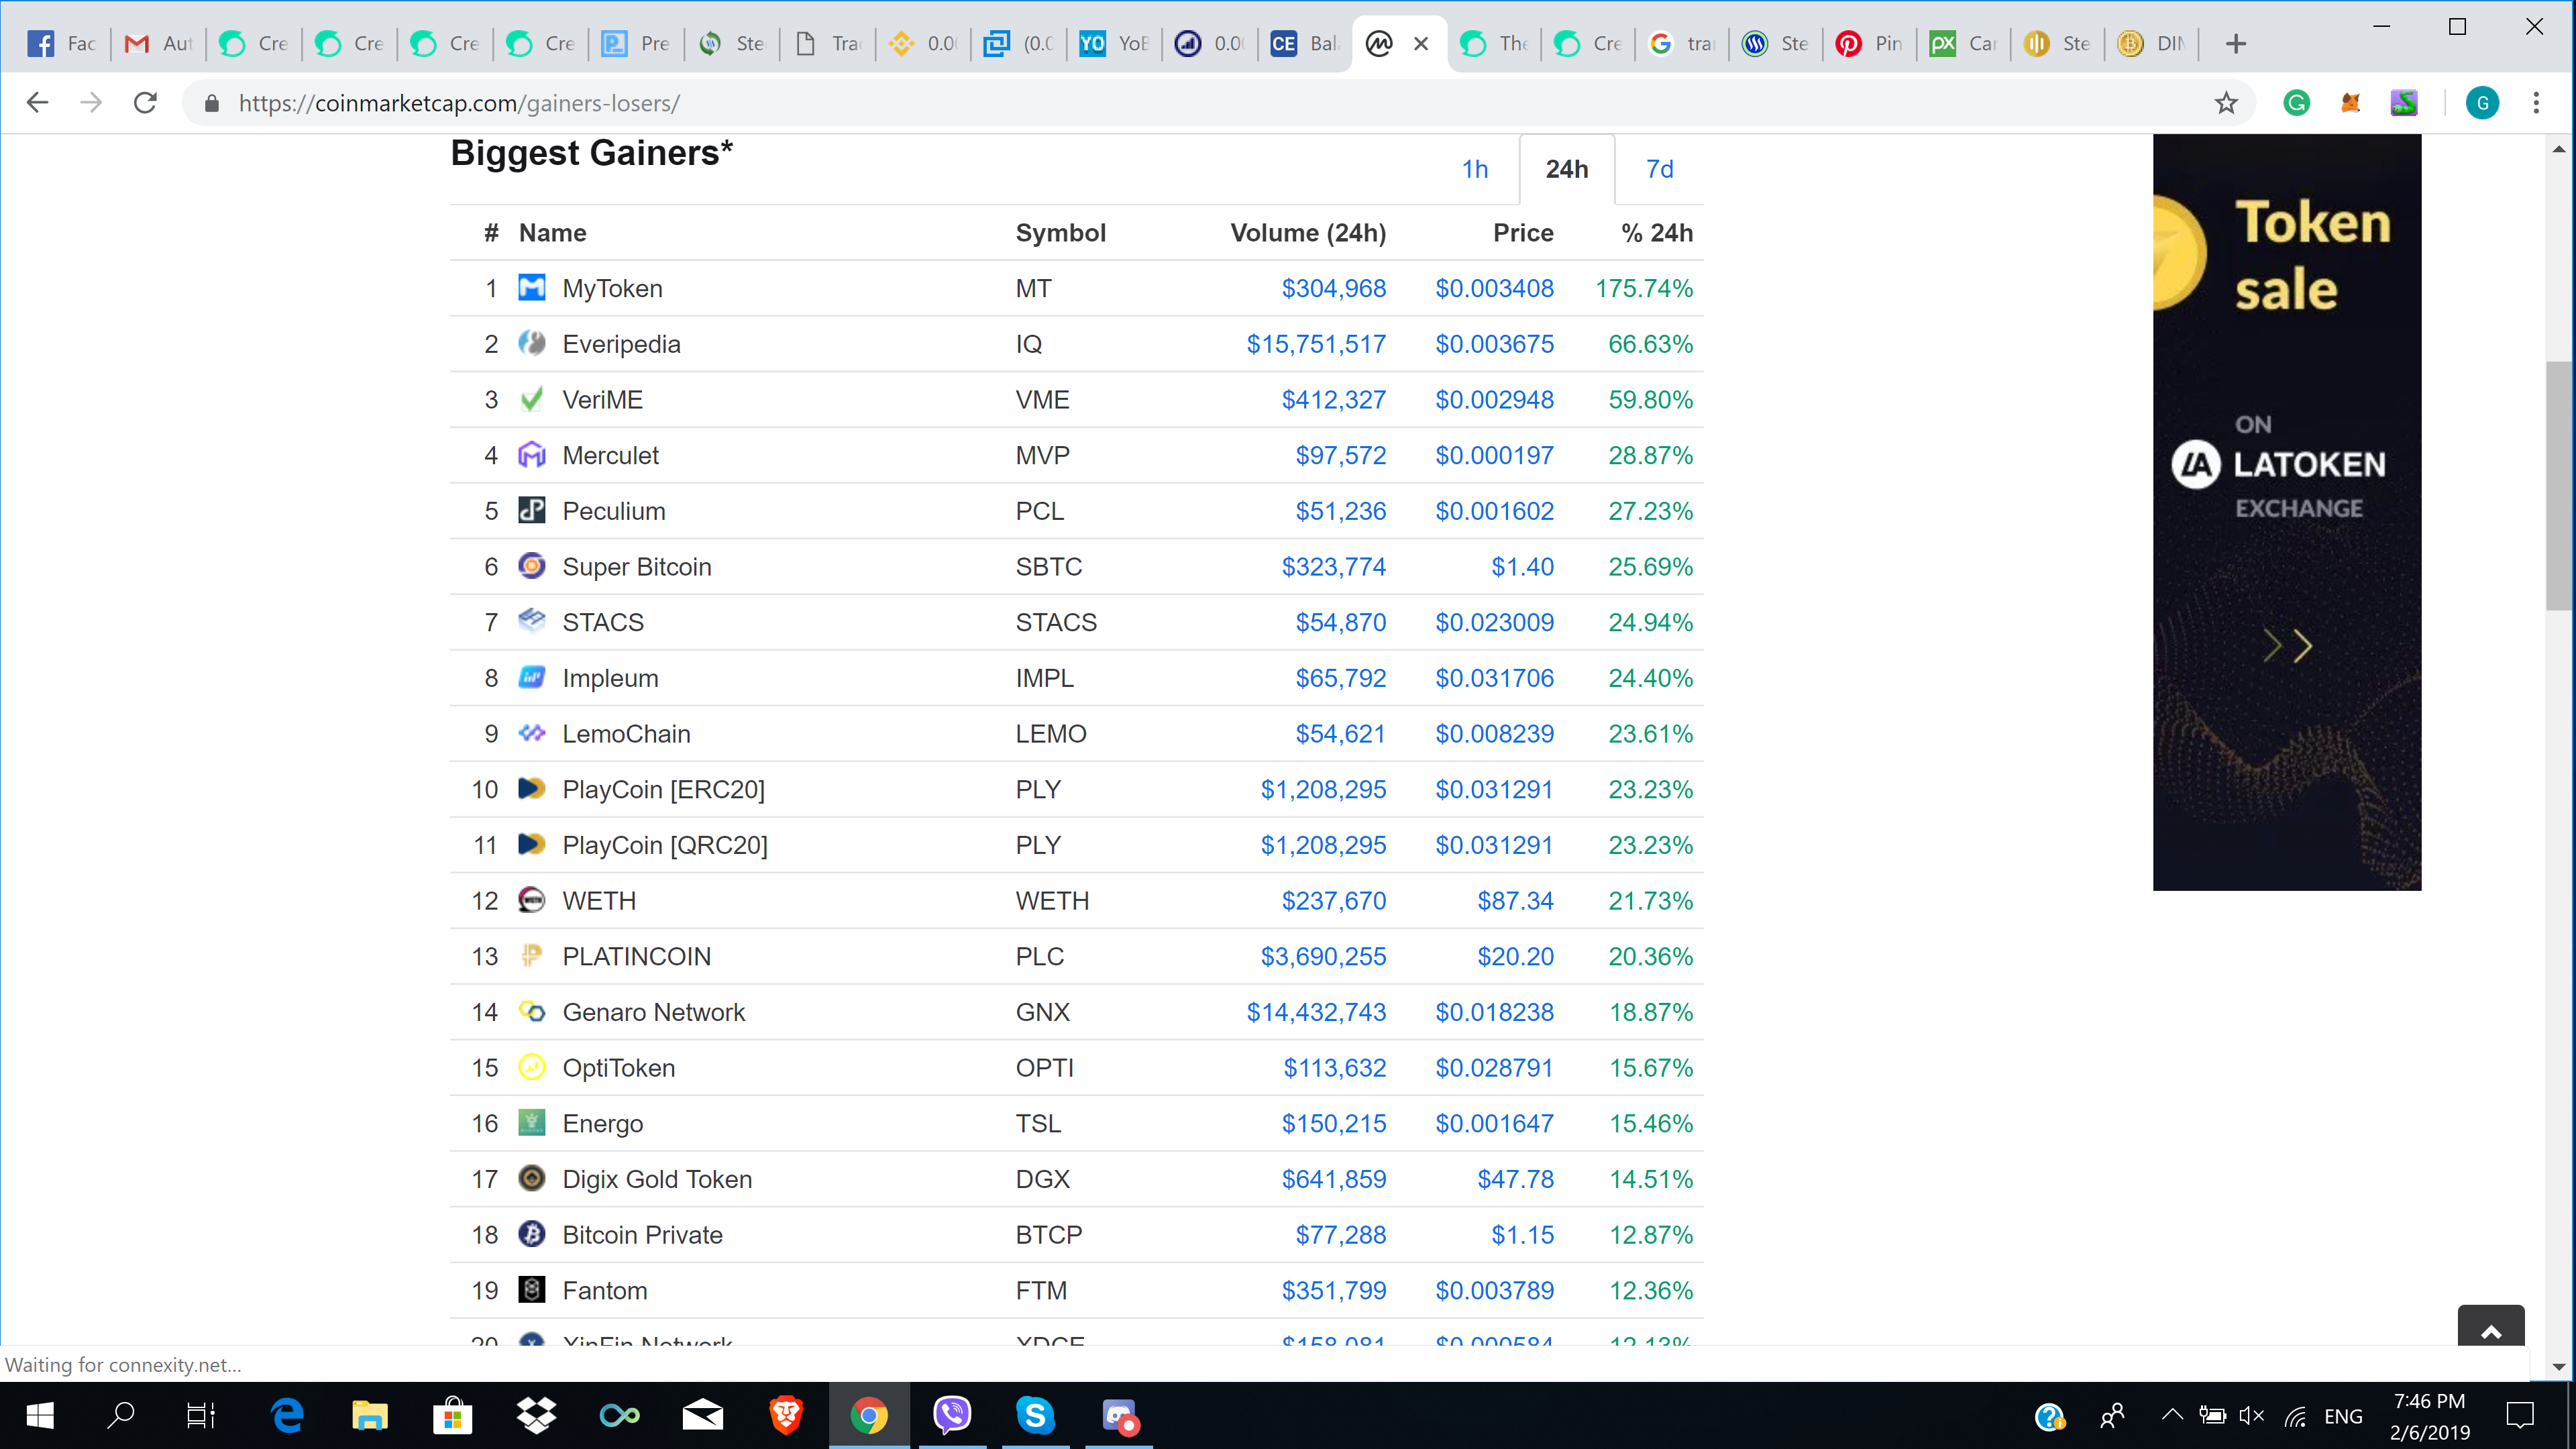Open Brave browser from taskbar

(x=786, y=1415)
